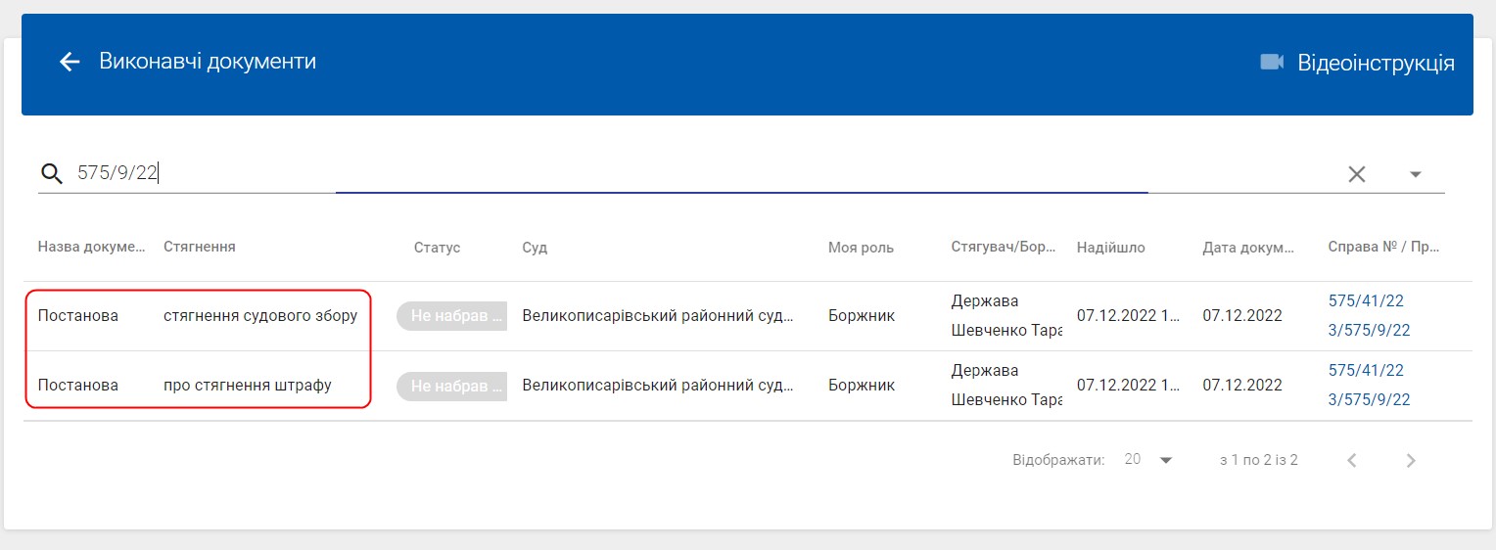The height and width of the screenshot is (550, 1496).
Task: Open the rows per page dropdown
Action: pyautogui.click(x=1148, y=459)
